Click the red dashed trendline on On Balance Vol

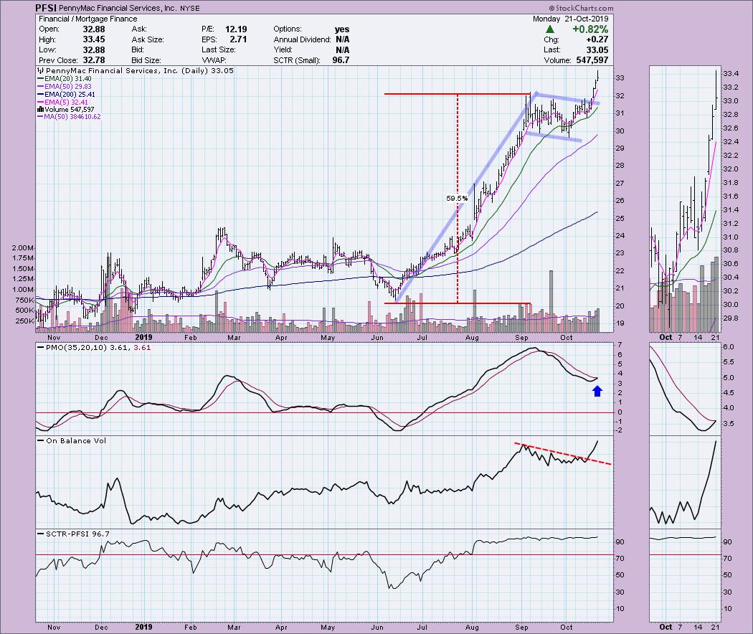tap(562, 453)
